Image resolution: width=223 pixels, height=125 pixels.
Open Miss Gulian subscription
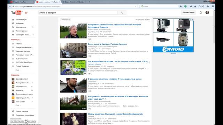pos(20,102)
